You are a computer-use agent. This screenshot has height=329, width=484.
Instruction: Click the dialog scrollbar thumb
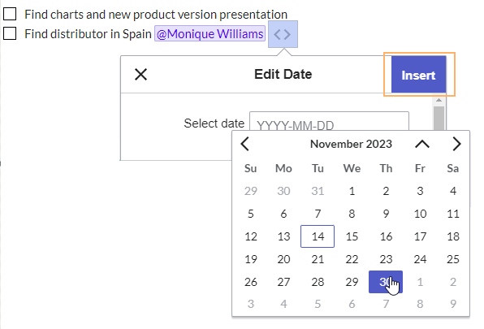[439, 119]
